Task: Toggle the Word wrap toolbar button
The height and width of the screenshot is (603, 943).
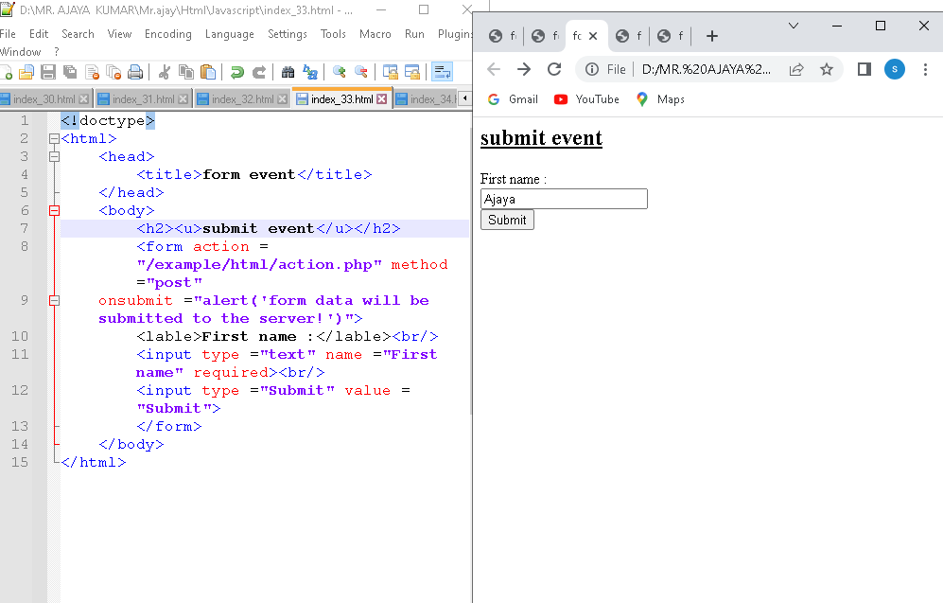Action: click(x=442, y=72)
